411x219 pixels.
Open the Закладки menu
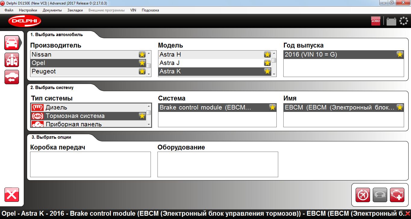[x=75, y=10]
